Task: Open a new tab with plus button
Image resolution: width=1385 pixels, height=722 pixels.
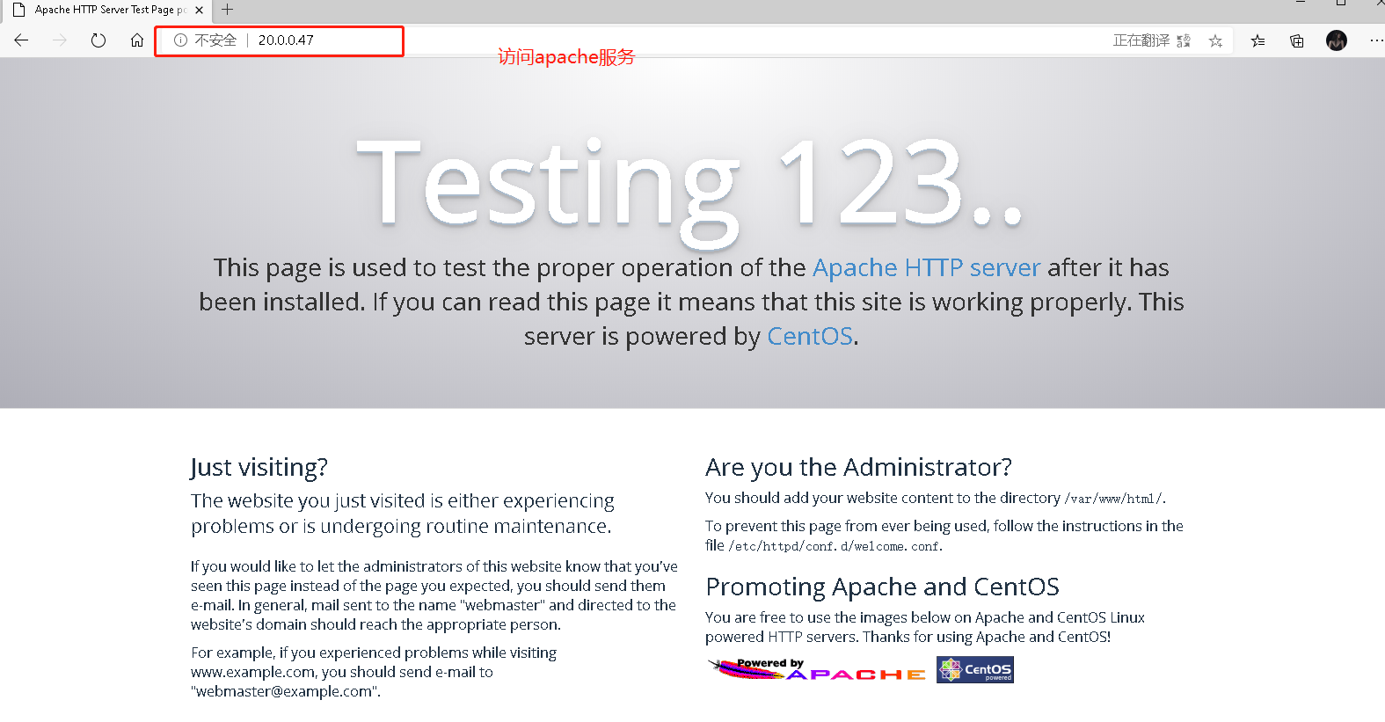Action: (228, 10)
